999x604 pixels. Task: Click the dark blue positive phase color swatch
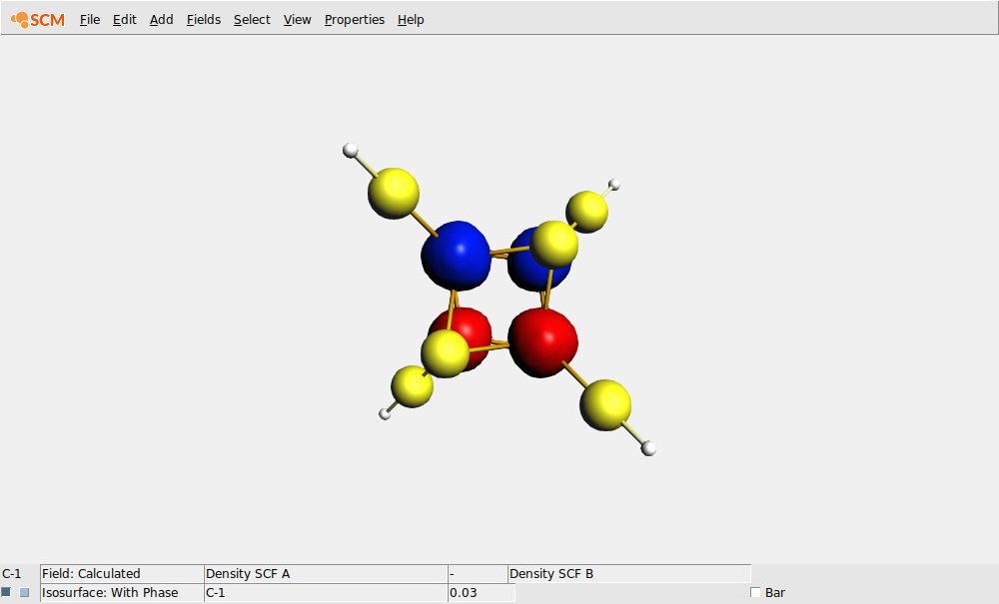[7, 592]
